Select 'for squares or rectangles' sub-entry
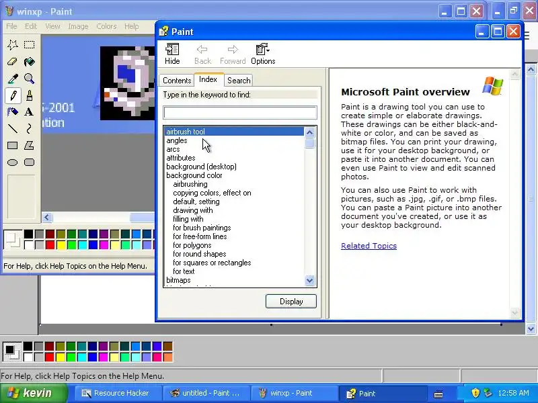Image resolution: width=538 pixels, height=403 pixels. coord(234,263)
